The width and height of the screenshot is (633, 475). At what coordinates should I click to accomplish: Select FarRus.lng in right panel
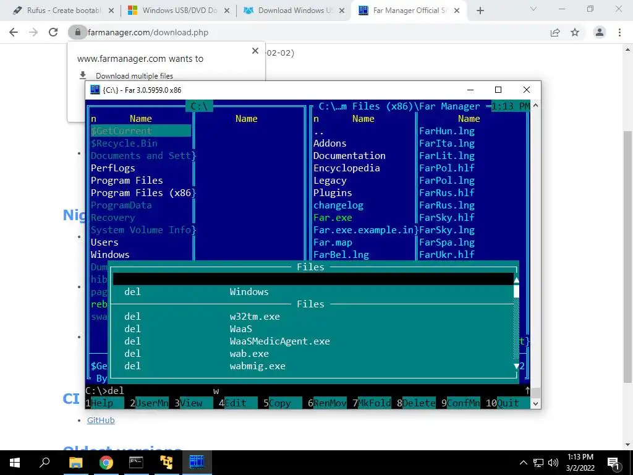coord(447,205)
